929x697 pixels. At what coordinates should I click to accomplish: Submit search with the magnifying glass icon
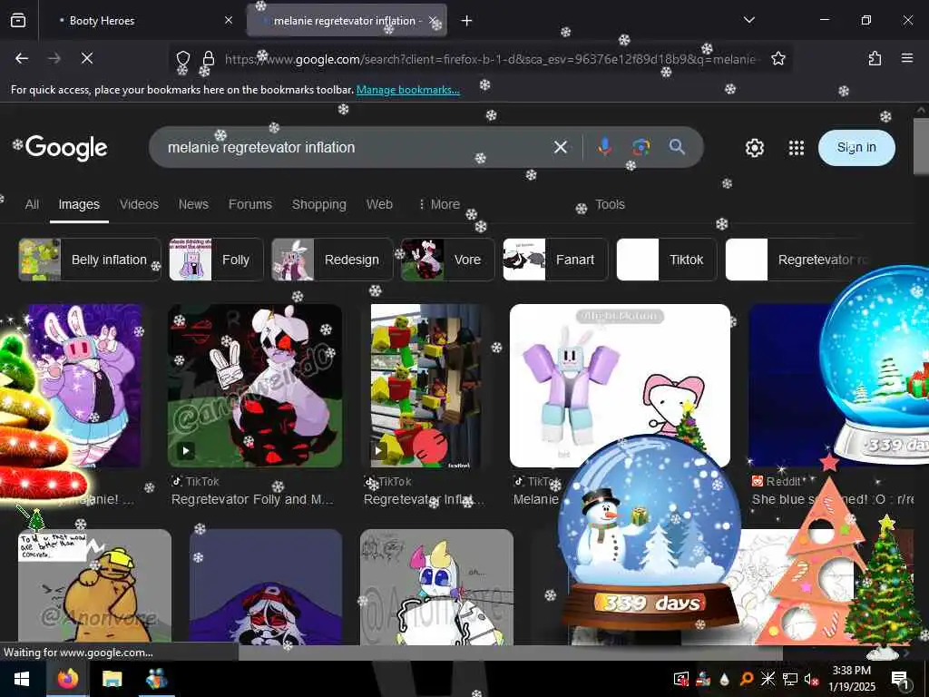coord(677,147)
